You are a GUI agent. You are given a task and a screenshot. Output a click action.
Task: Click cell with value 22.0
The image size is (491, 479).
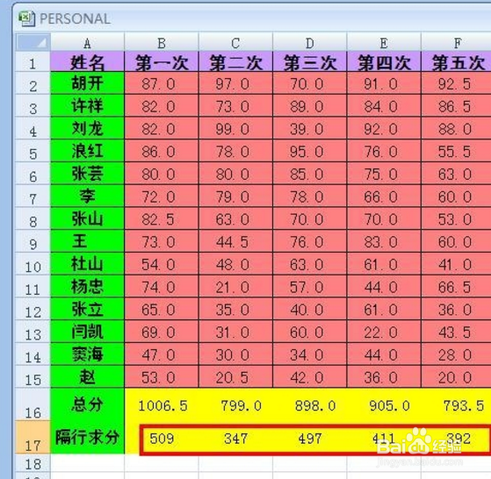coord(384,332)
